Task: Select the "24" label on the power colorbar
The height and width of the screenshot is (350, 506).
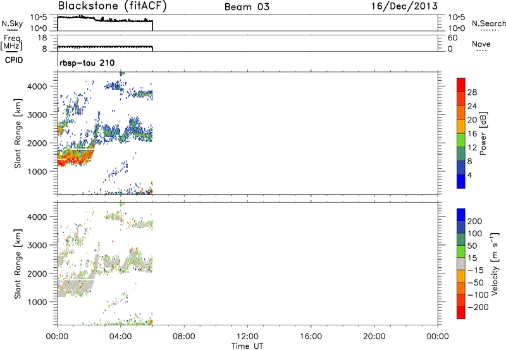Action: tap(472, 106)
